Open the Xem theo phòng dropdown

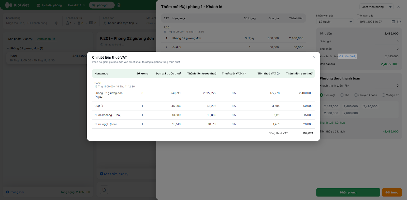pos(376,7)
